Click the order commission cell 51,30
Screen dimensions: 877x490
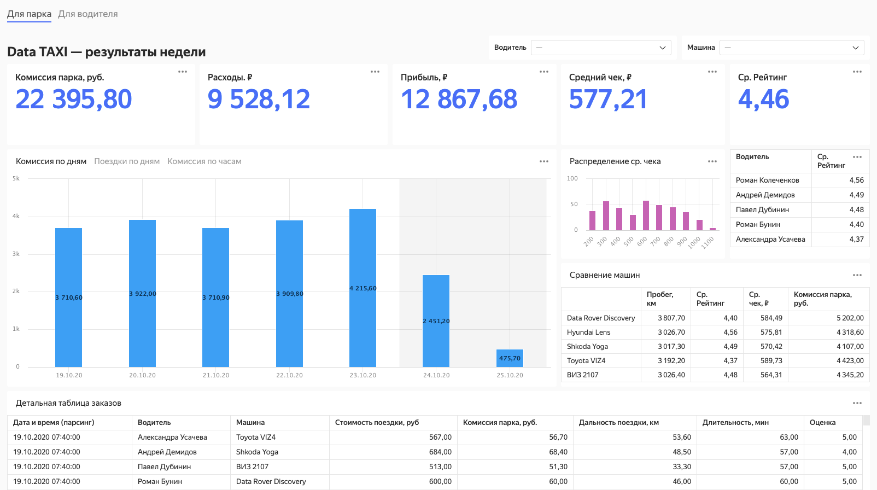pos(515,467)
